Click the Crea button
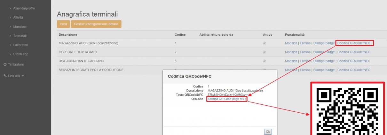387x135 pixels. [63, 24]
